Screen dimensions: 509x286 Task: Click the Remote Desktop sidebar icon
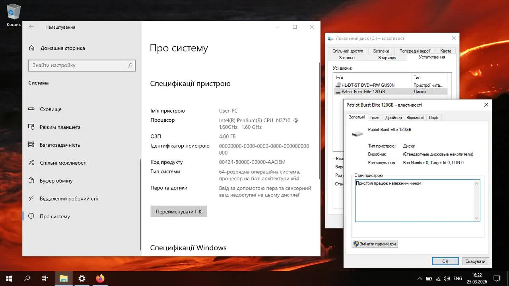[32, 198]
